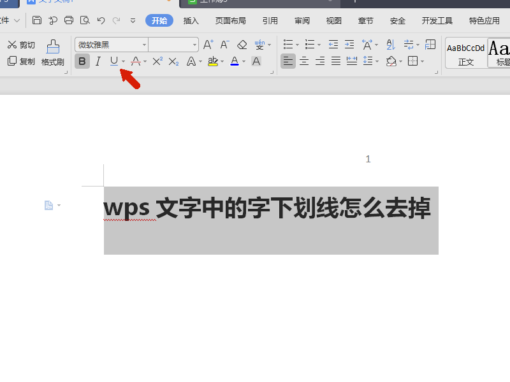Open the font name combo box
510x382 pixels.
[x=112, y=45]
